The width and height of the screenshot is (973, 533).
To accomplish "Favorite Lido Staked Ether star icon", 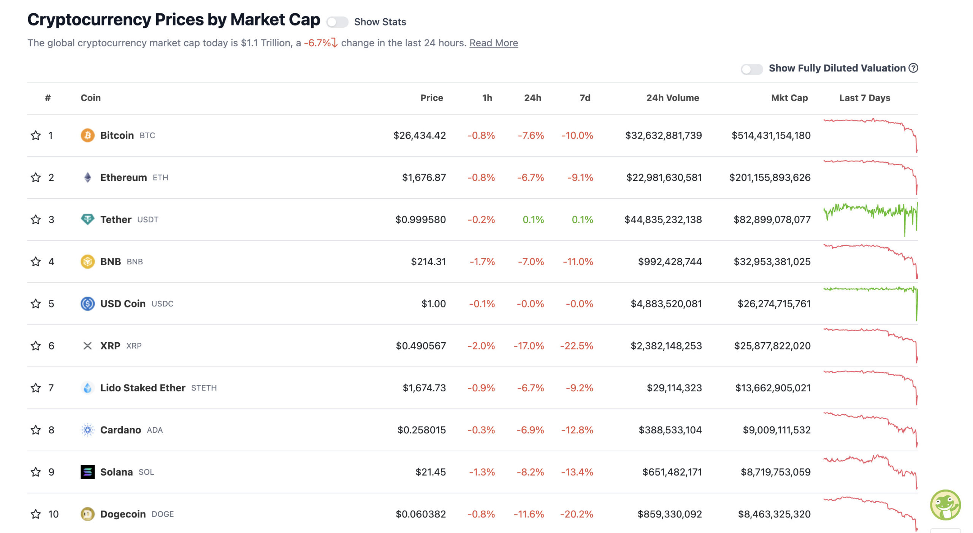I will point(36,388).
